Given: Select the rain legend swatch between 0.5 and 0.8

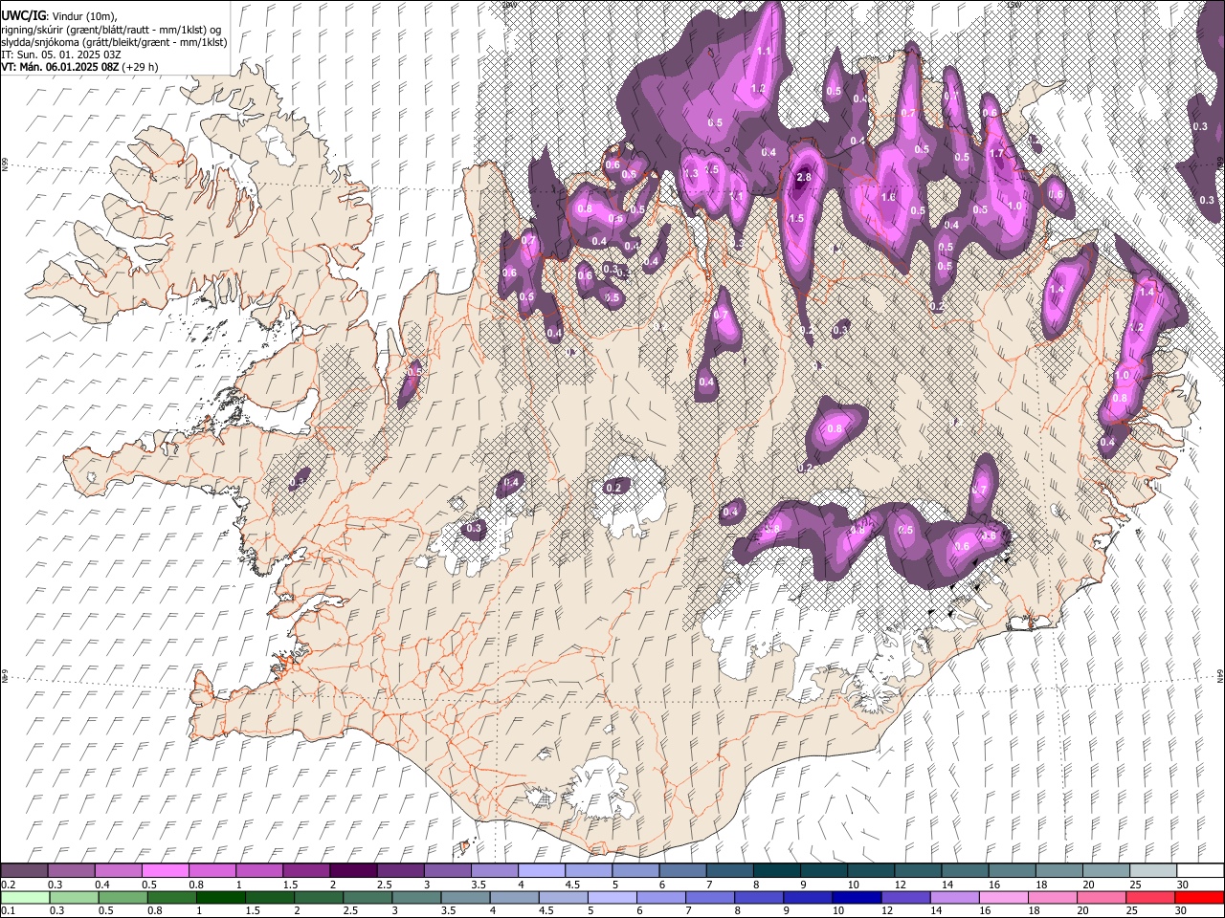Looking at the screenshot, I should pos(123,897).
